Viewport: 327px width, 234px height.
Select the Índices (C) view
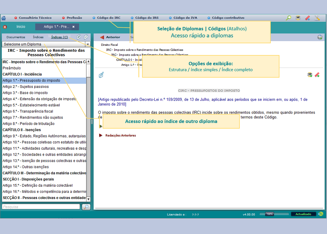tap(59, 37)
